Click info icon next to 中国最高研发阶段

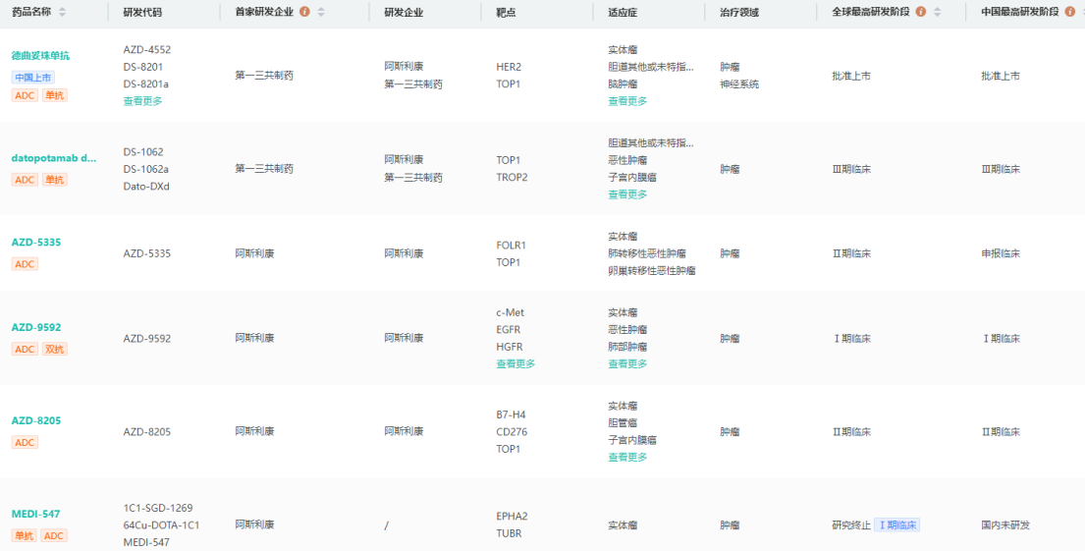[x=1069, y=13]
